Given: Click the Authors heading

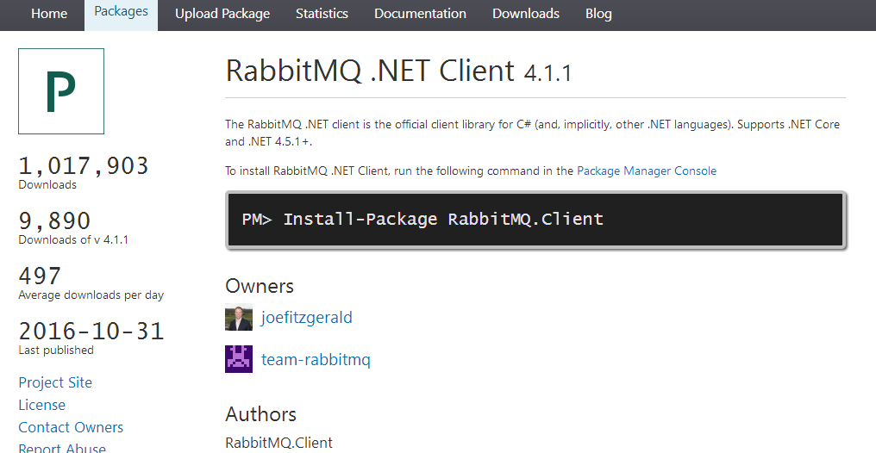Looking at the screenshot, I should 261,414.
